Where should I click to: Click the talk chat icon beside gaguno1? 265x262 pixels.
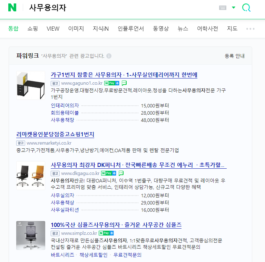click(x=124, y=83)
